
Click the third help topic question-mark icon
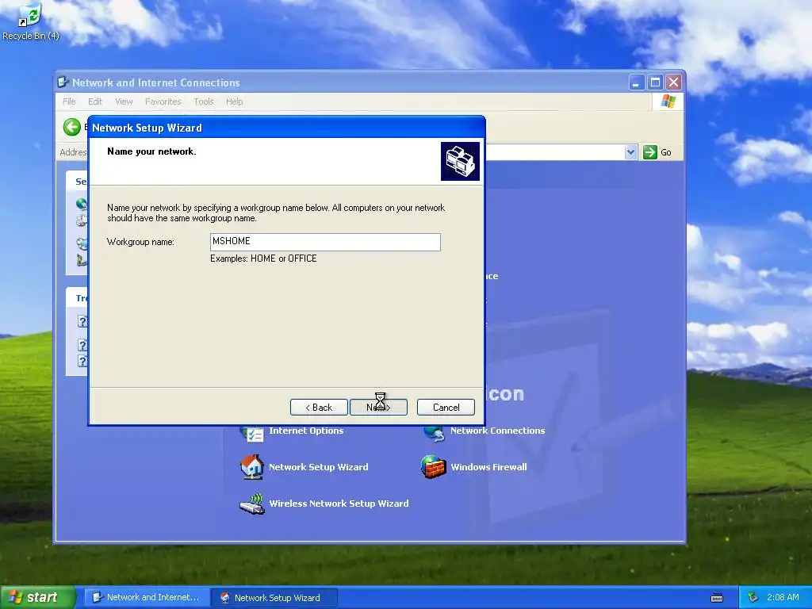click(82, 361)
